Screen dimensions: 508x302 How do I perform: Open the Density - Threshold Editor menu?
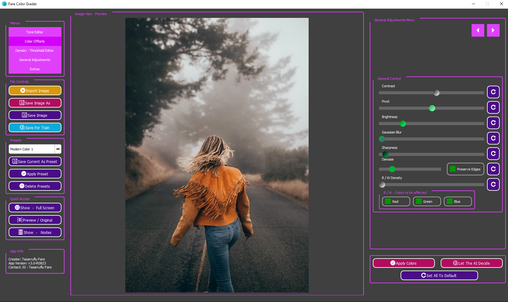(35, 51)
